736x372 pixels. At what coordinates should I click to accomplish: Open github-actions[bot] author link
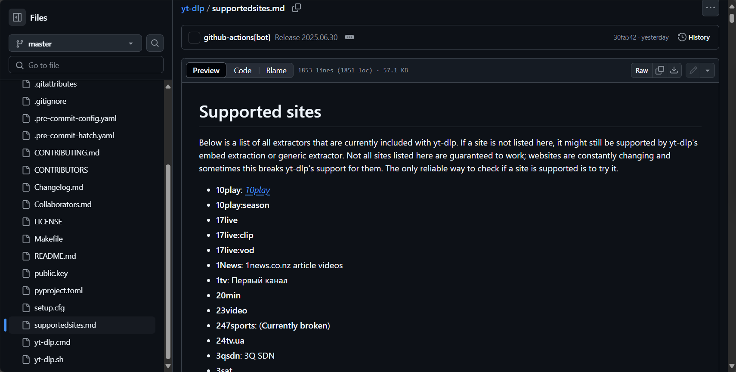coord(237,37)
